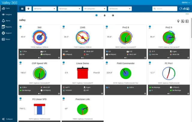The width and height of the screenshot is (192, 122).
Task: Click the device search field
Action: click(165, 9)
